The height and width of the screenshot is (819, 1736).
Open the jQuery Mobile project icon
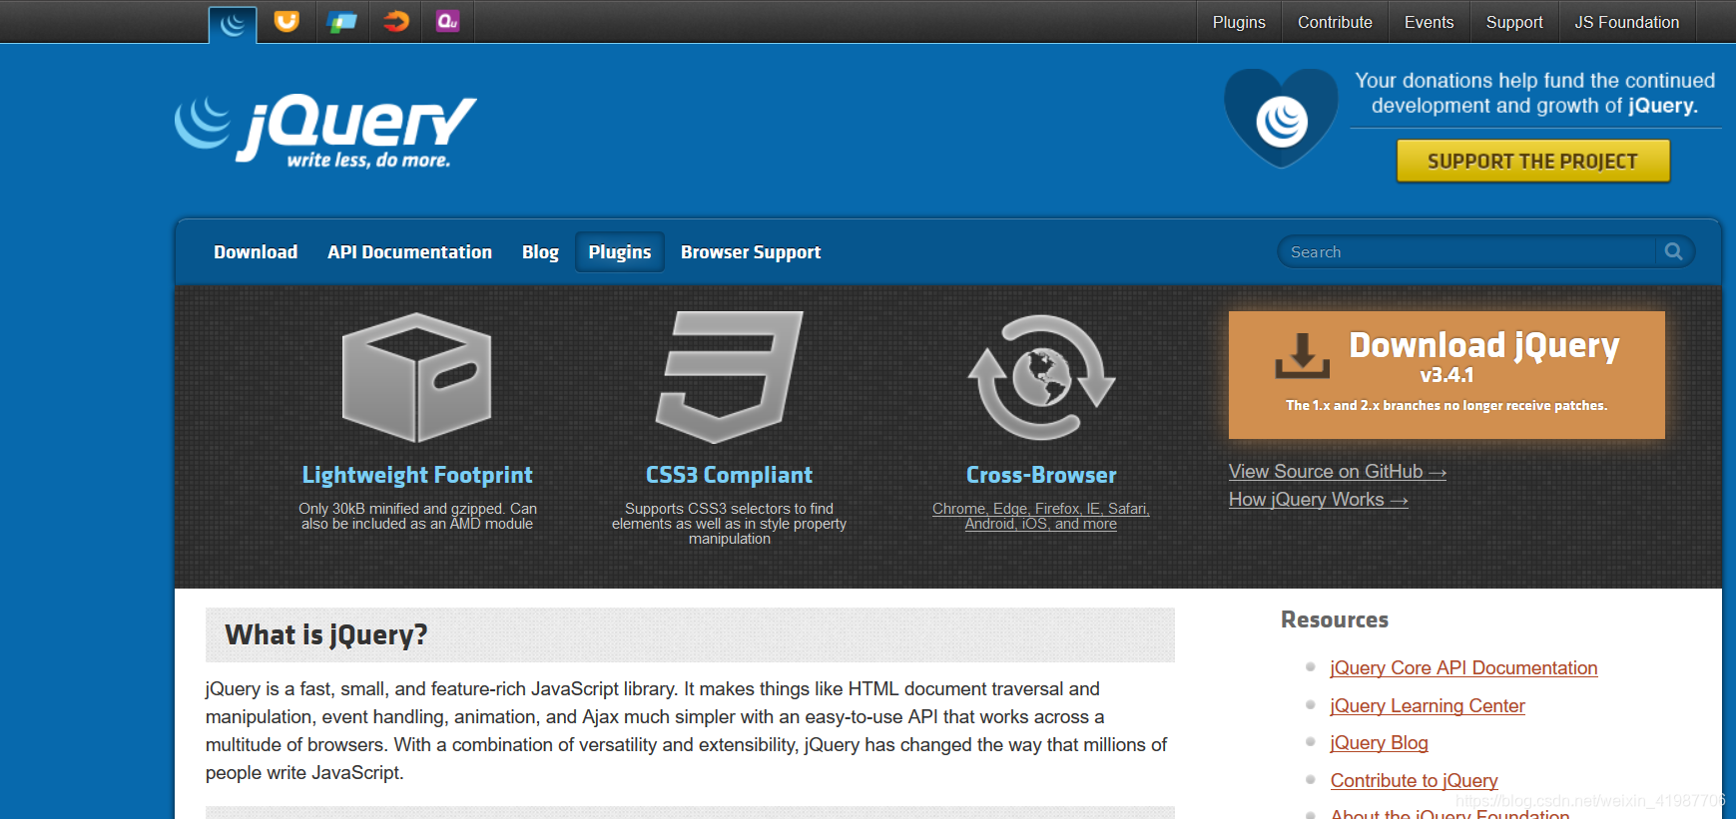(x=341, y=21)
